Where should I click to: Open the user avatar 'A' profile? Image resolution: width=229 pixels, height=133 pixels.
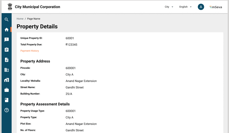[x=201, y=7]
